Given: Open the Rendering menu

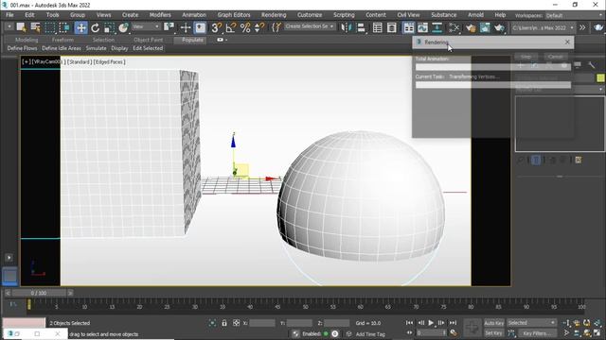Looking at the screenshot, I should 274,15.
